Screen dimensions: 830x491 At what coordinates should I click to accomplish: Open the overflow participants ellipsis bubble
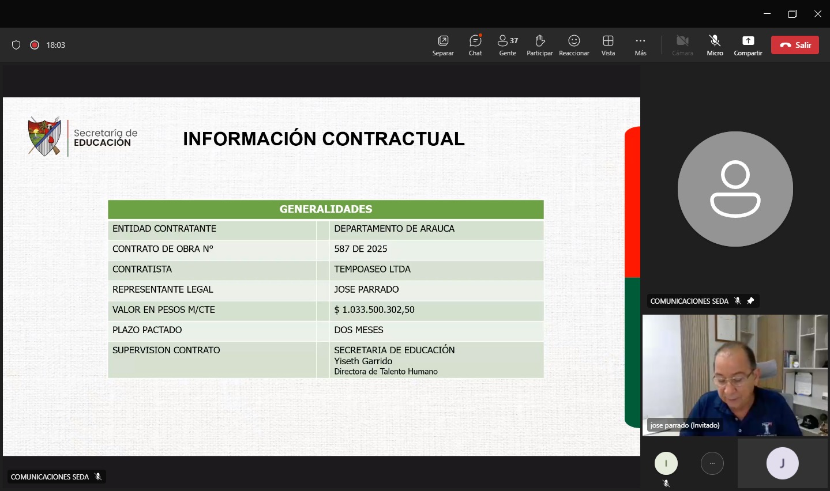[712, 463]
